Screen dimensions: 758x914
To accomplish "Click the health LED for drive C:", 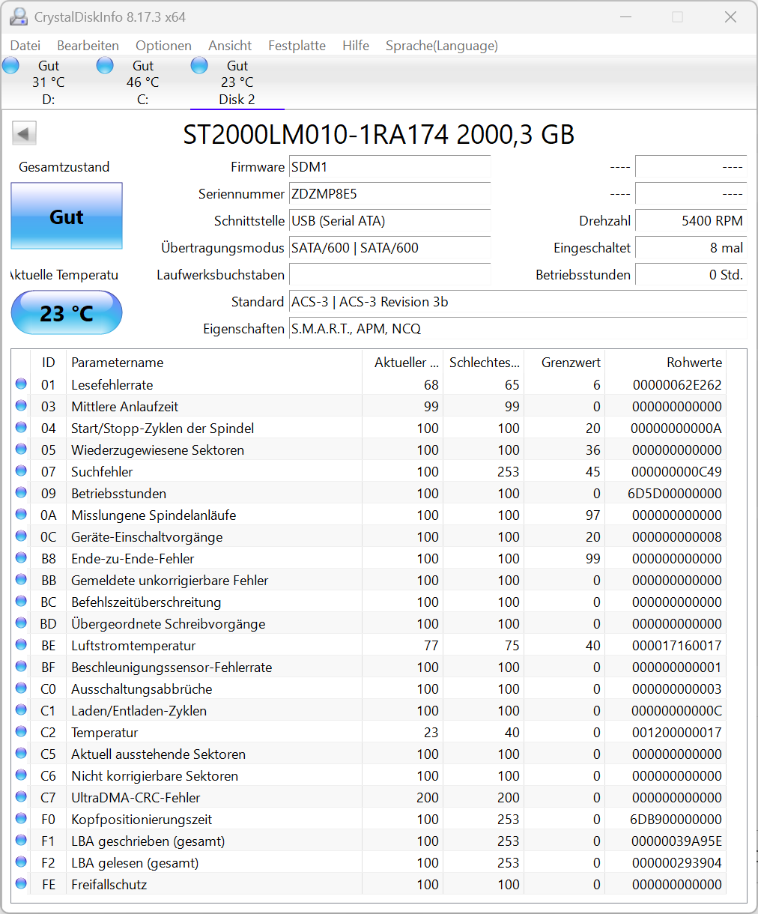I will tap(105, 65).
